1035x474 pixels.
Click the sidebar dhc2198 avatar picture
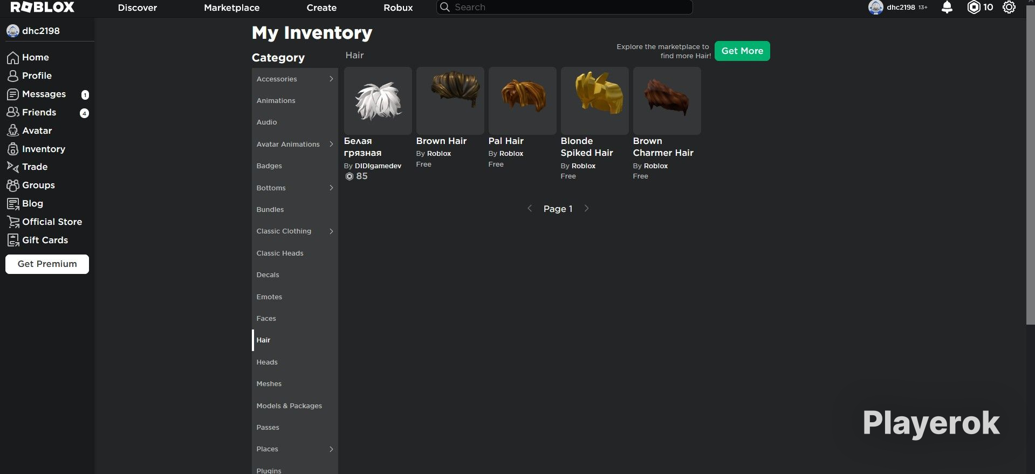pos(13,31)
